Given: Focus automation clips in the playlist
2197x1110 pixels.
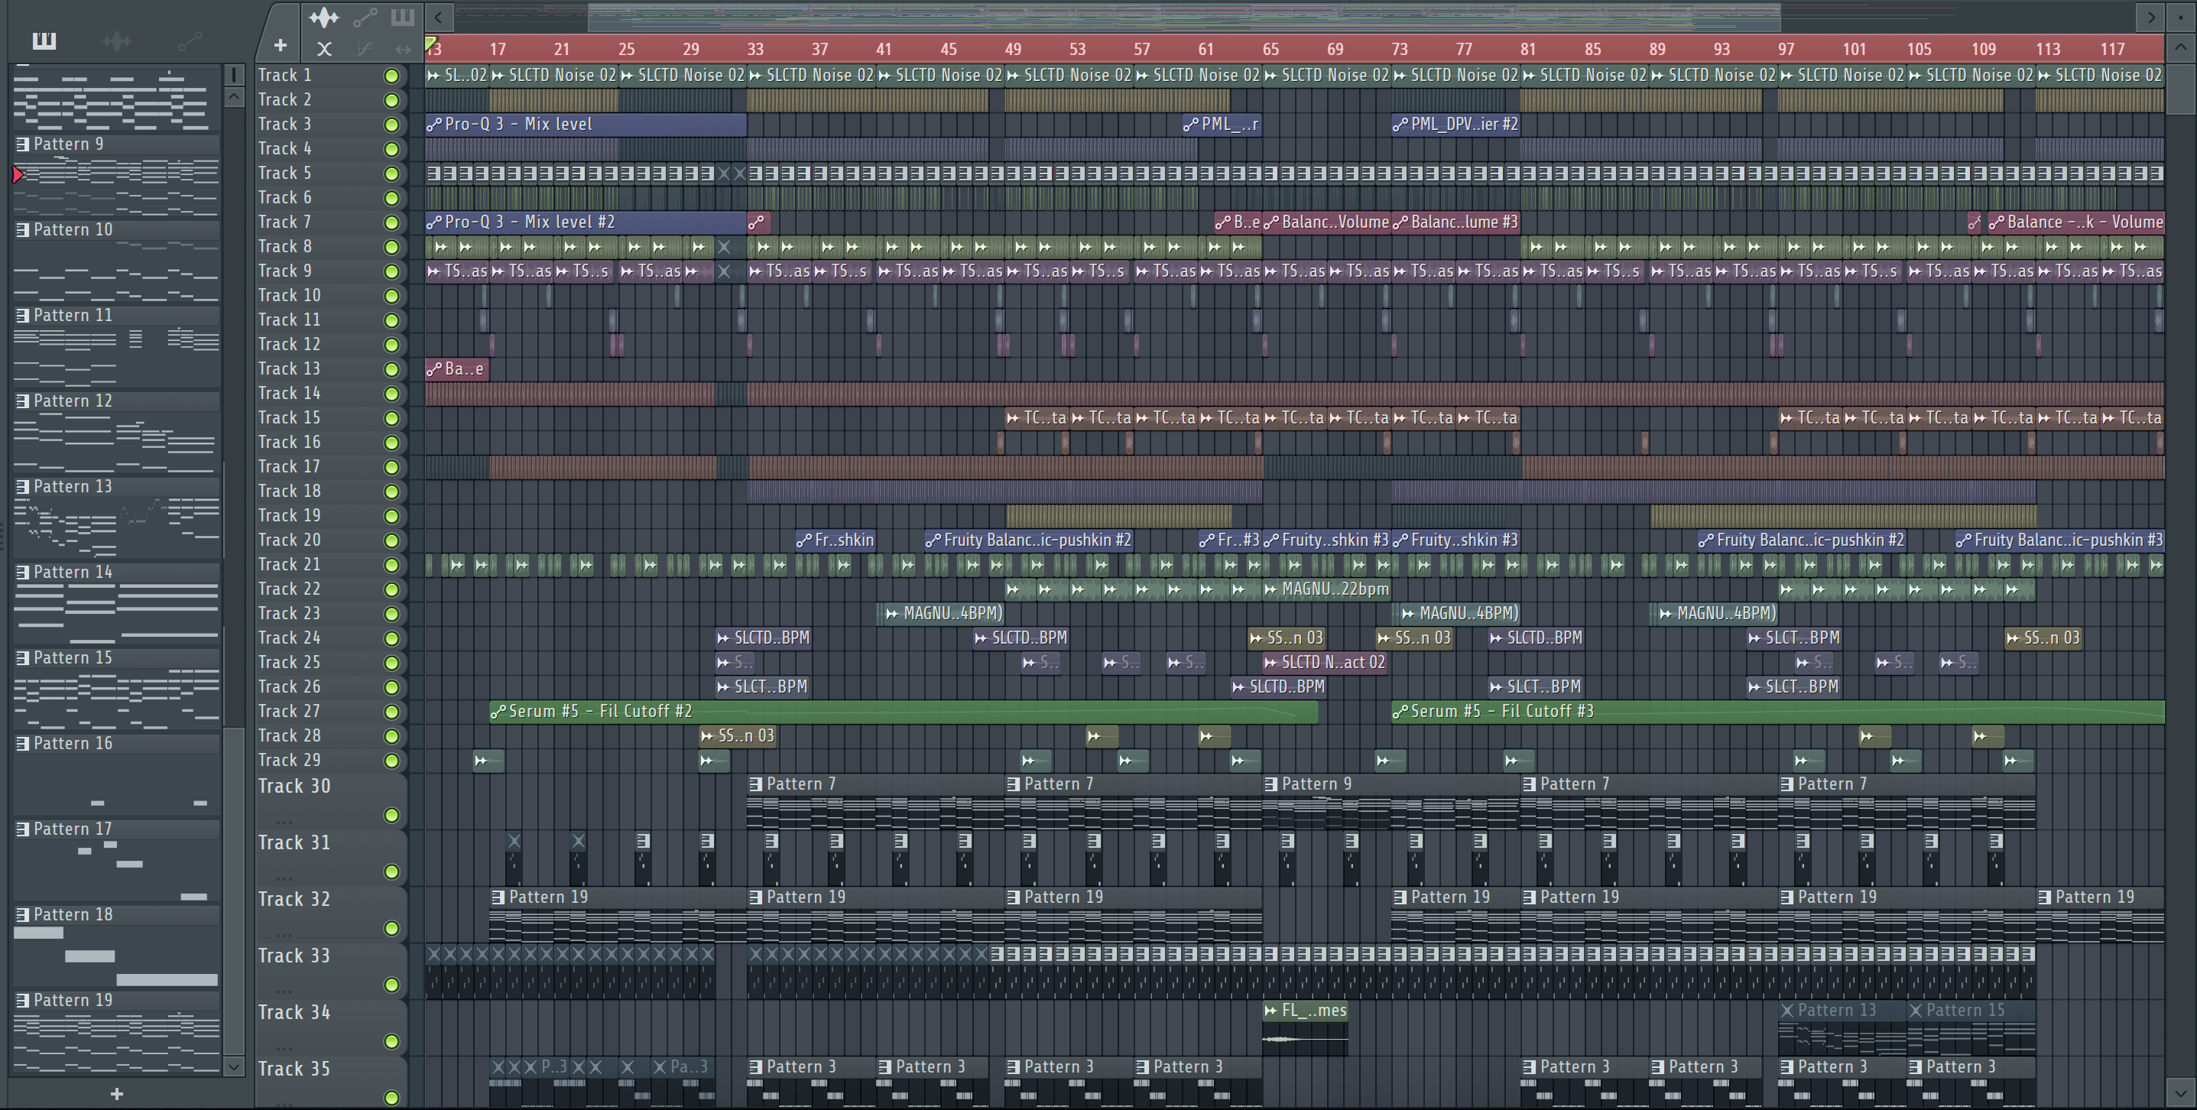Looking at the screenshot, I should point(365,16).
